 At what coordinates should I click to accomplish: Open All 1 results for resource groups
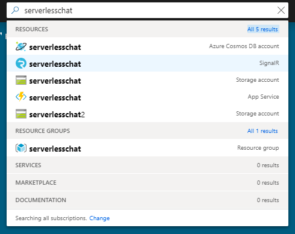tap(262, 131)
